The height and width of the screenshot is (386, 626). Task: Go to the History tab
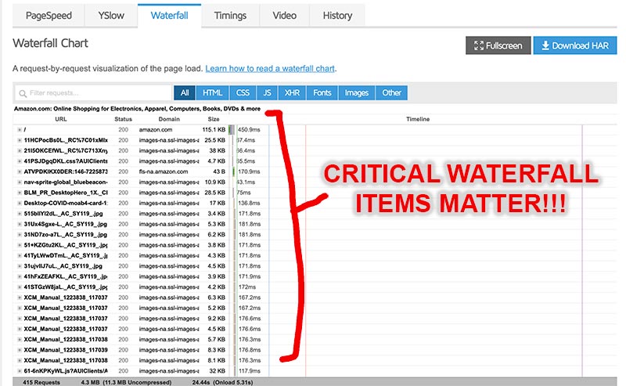[337, 16]
